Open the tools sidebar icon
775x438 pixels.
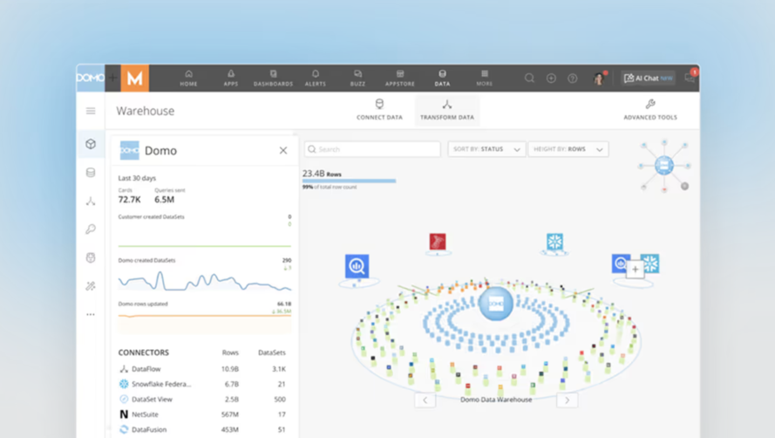click(x=91, y=286)
